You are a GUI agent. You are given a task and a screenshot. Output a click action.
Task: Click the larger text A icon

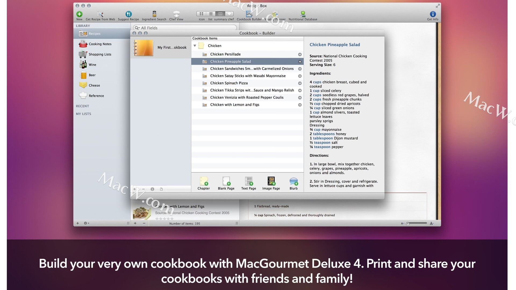pos(432,223)
